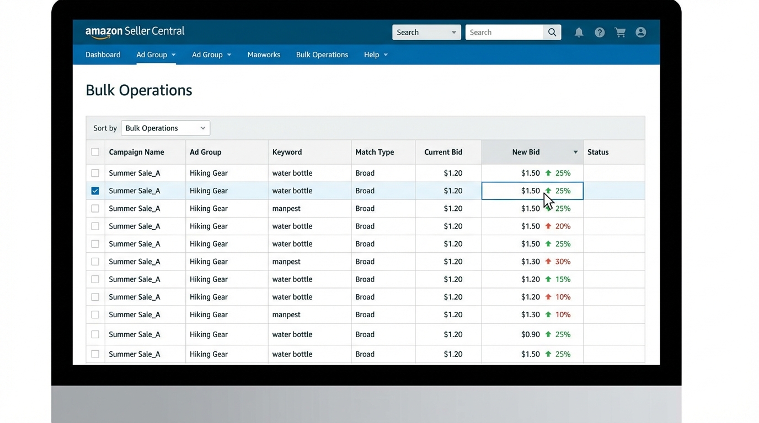
Task: Open the Search category dropdown in header
Action: point(426,32)
